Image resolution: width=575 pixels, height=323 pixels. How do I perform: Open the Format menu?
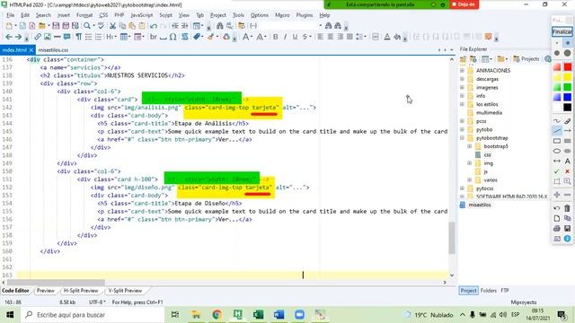click(x=84, y=15)
